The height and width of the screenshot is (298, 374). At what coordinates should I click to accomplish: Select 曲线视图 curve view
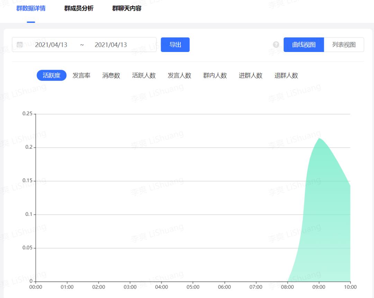tap(304, 45)
